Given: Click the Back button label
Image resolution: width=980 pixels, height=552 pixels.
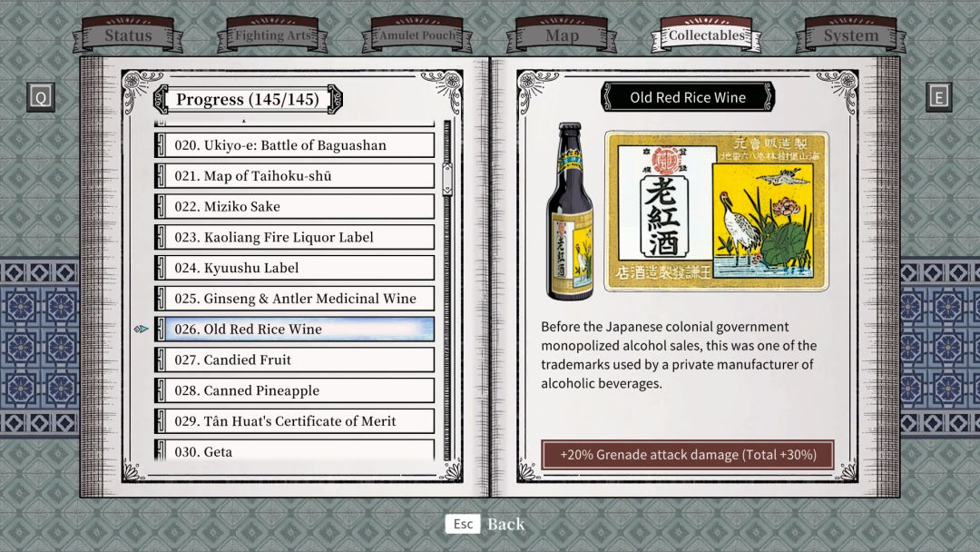Looking at the screenshot, I should [505, 524].
